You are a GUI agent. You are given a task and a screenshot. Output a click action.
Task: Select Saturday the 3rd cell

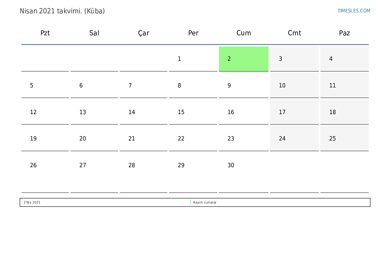pyautogui.click(x=294, y=59)
